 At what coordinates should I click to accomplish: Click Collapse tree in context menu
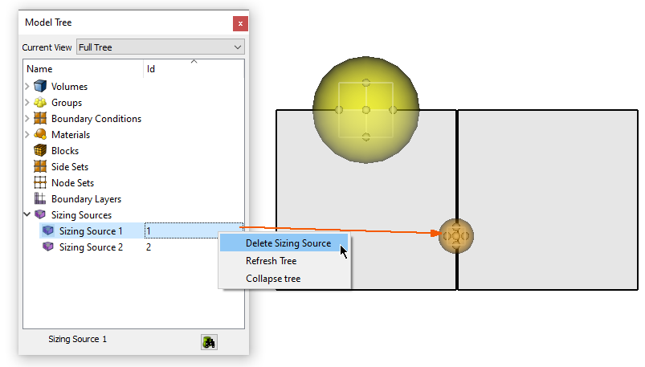(273, 279)
